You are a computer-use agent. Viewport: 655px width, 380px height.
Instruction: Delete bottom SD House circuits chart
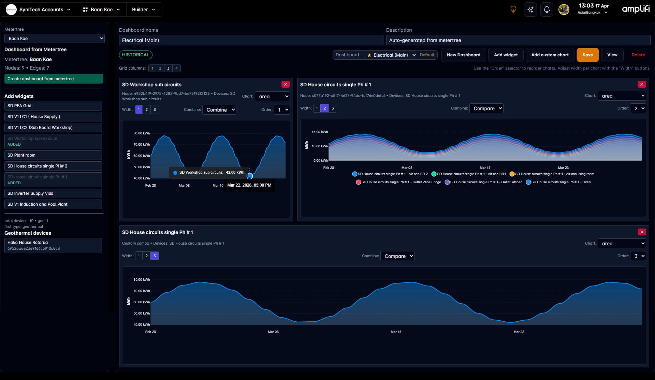(x=641, y=232)
